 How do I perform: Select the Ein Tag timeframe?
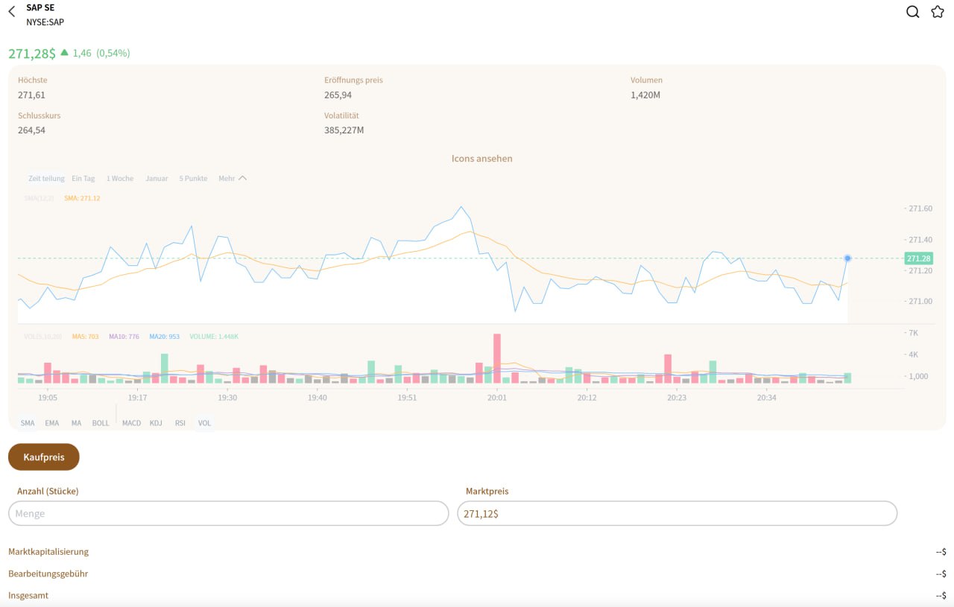83,179
